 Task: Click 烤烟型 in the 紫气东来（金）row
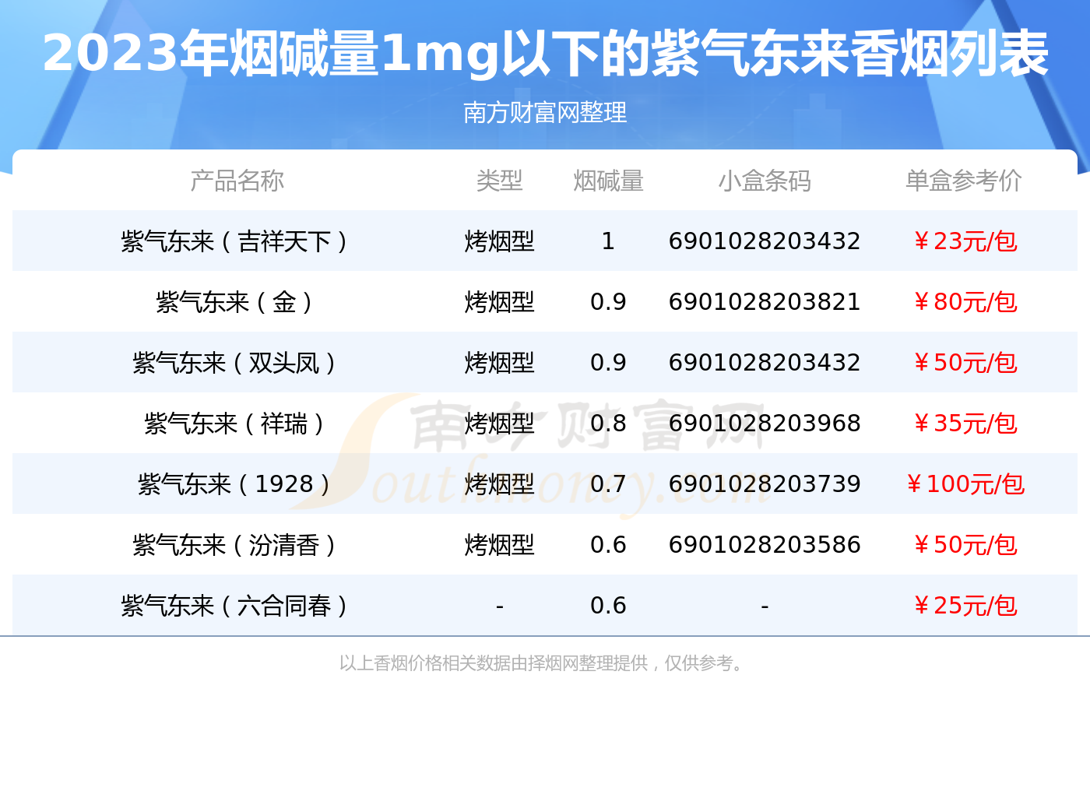499,302
